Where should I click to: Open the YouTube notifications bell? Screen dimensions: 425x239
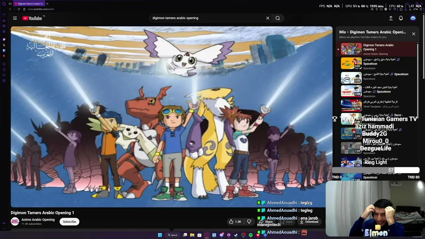[401, 18]
